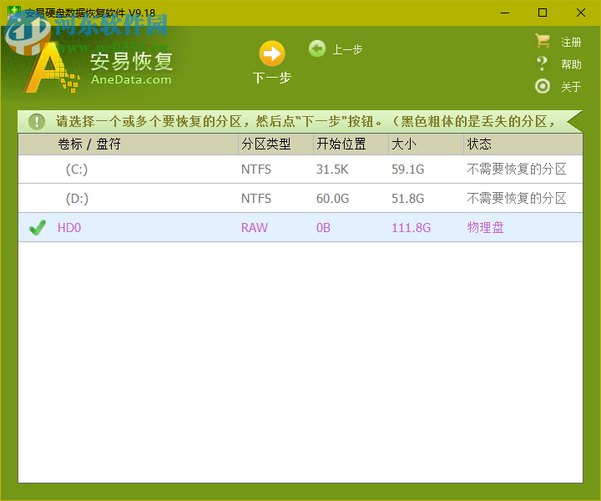Image resolution: width=601 pixels, height=501 pixels.
Task: Click the circular about icon
Action: pyautogui.click(x=543, y=86)
